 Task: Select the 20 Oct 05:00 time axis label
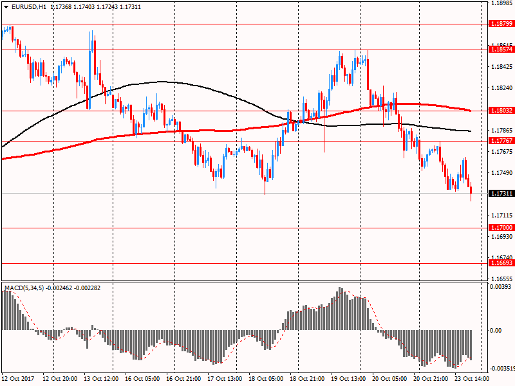tap(389, 378)
